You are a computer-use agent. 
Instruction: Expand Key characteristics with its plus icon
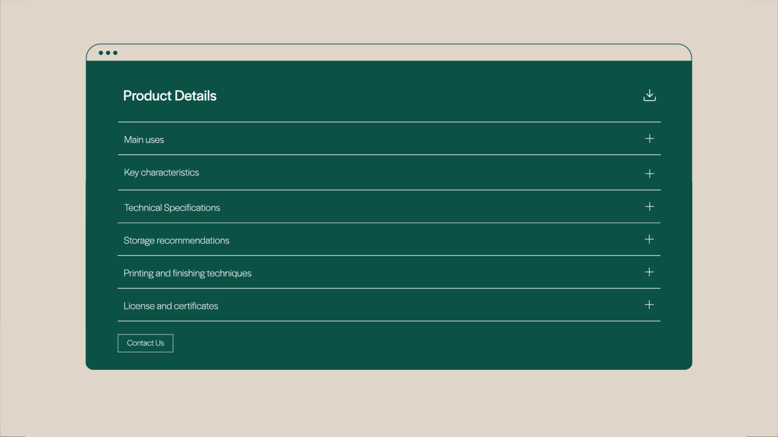[x=650, y=174]
